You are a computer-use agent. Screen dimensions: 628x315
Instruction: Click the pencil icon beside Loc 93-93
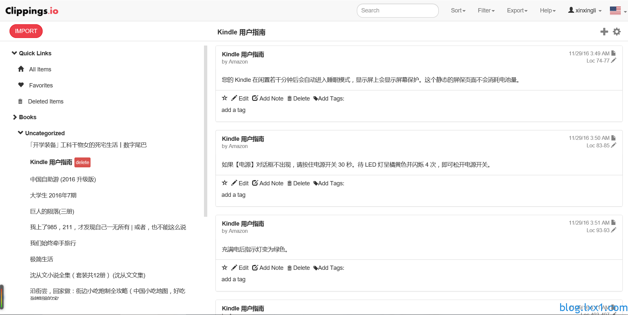(x=614, y=230)
